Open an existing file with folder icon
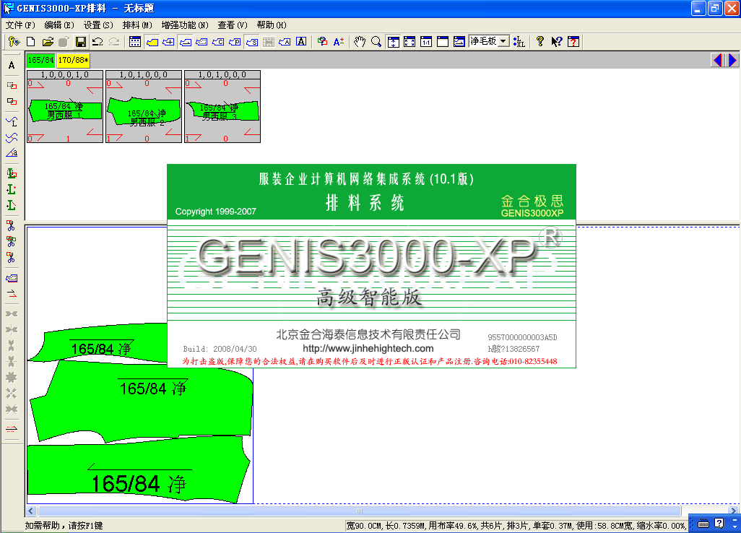741x533 pixels. [x=48, y=42]
